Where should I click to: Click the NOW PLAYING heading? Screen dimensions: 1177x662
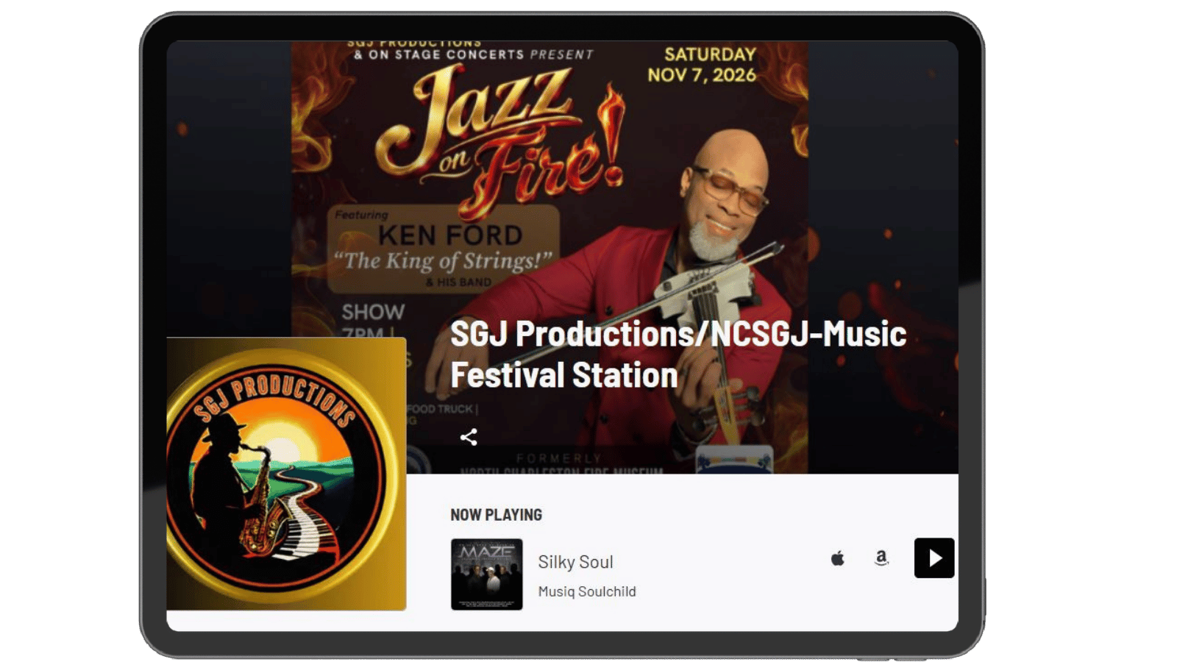click(496, 515)
